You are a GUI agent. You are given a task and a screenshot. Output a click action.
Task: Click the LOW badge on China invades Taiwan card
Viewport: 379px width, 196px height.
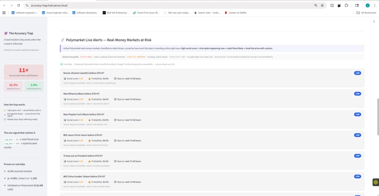coord(357,176)
